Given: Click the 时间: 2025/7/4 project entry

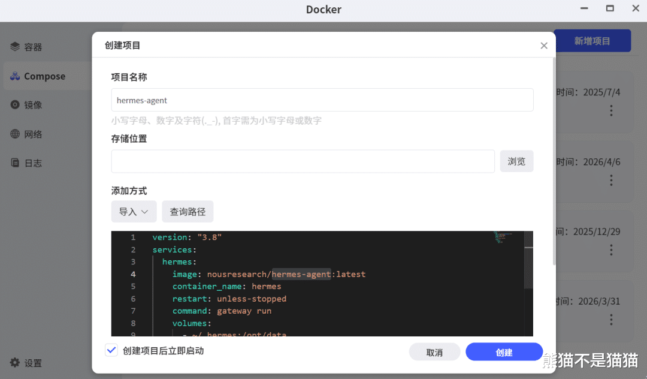Looking at the screenshot, I should click(x=594, y=101).
